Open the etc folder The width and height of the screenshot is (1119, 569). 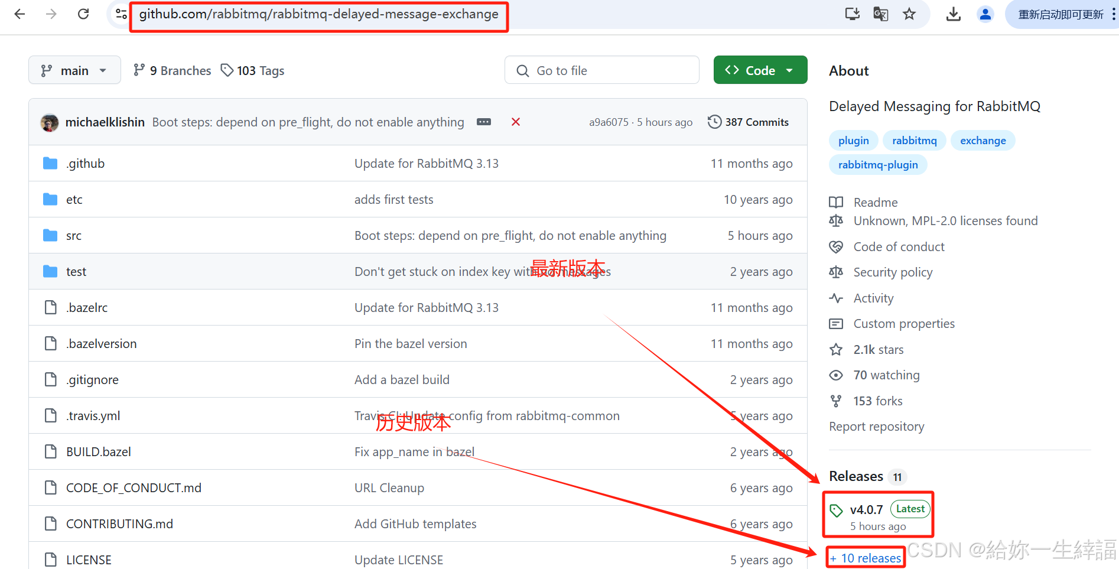74,200
